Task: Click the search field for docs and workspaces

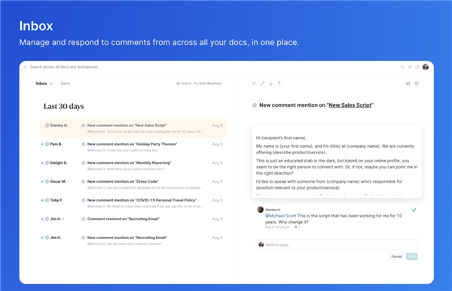Action: pos(64,67)
